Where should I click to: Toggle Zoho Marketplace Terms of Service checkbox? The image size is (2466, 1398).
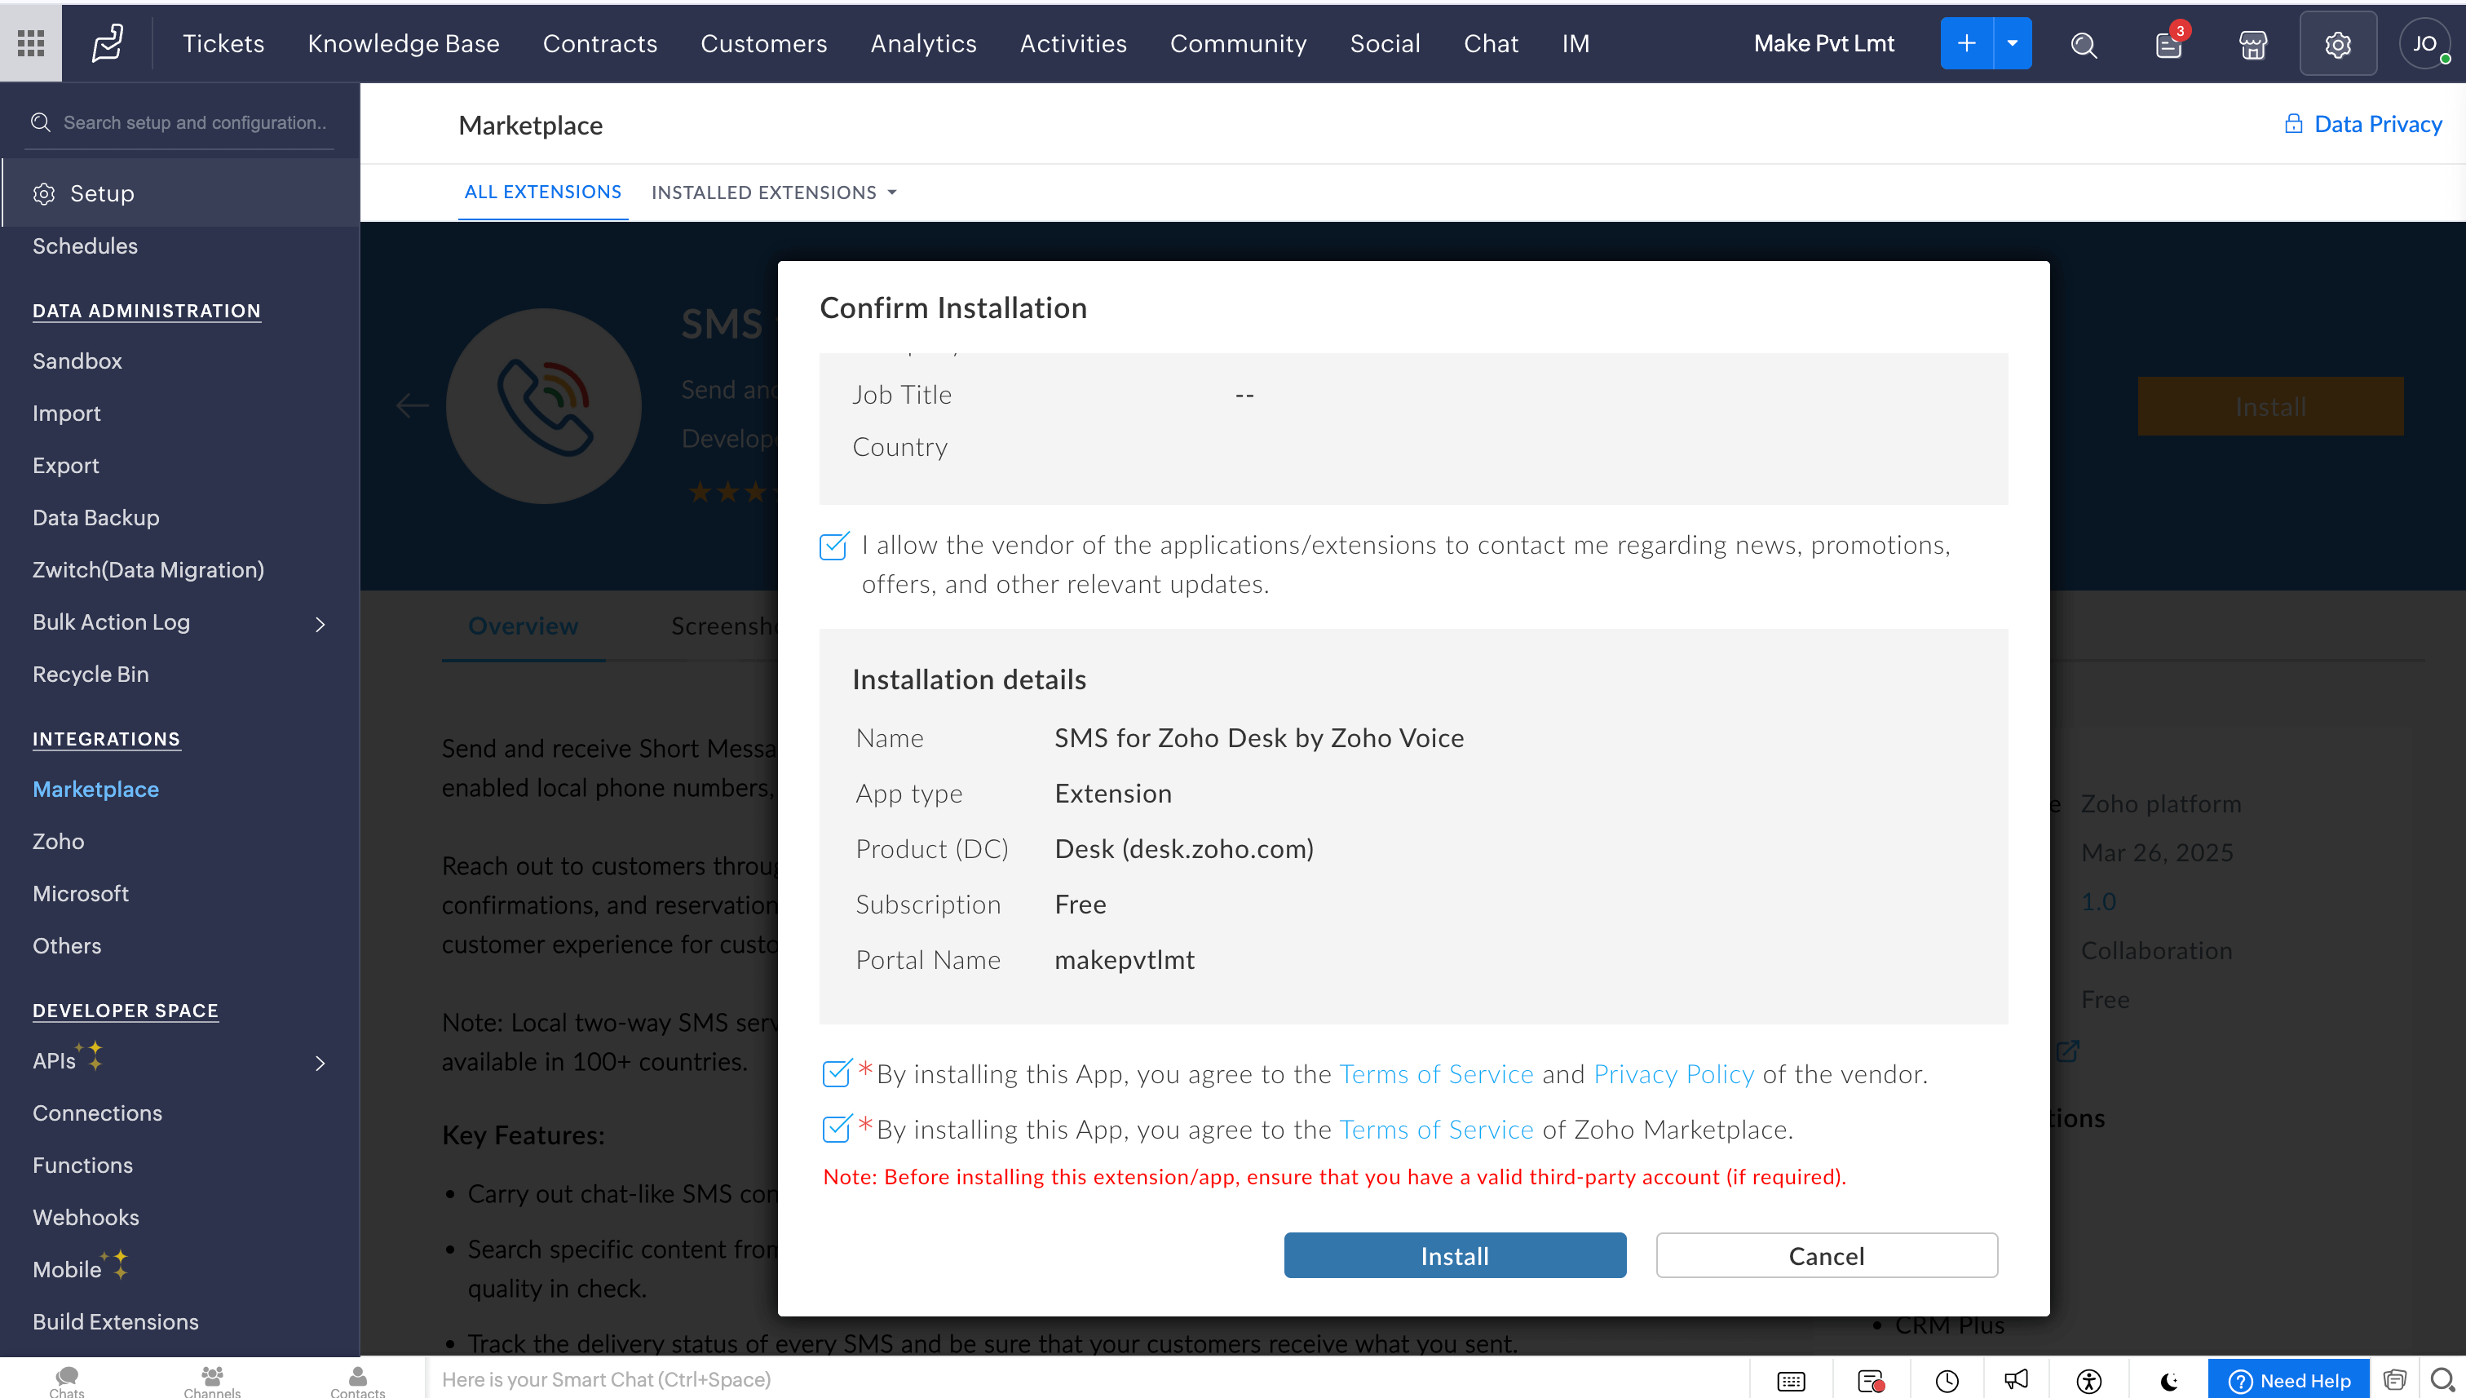tap(836, 1129)
